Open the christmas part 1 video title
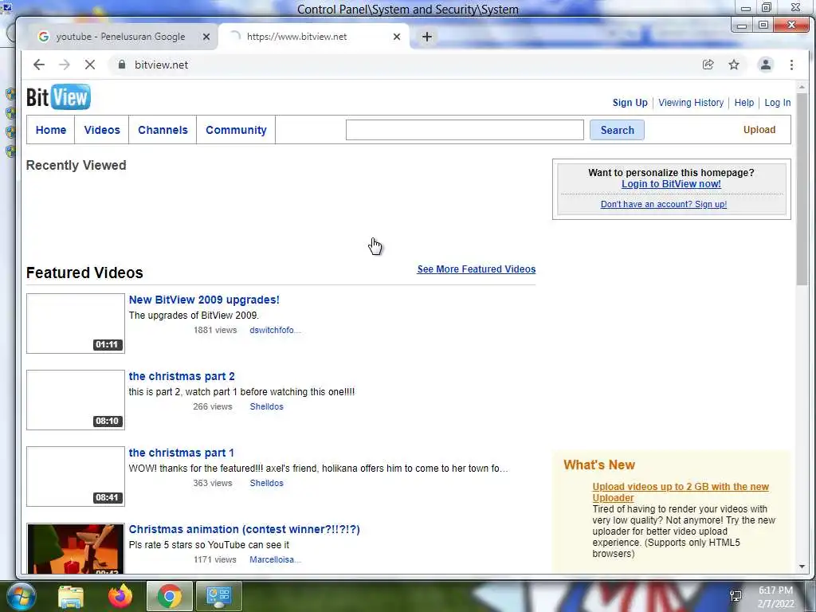The image size is (816, 612). [x=181, y=453]
